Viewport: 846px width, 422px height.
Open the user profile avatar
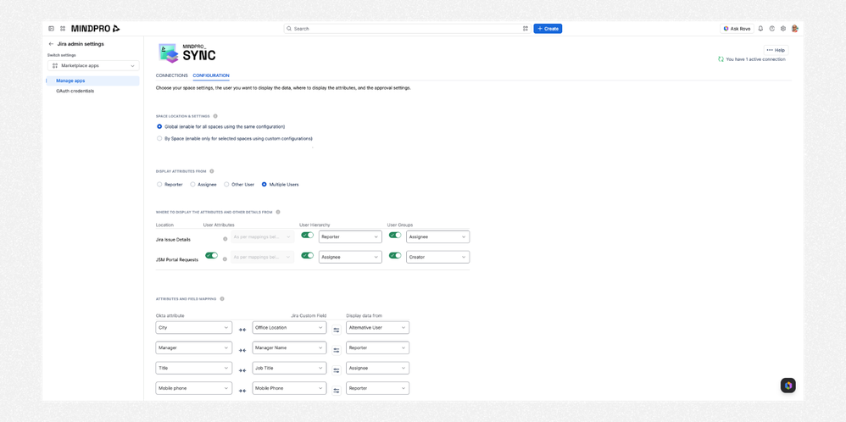(x=795, y=29)
